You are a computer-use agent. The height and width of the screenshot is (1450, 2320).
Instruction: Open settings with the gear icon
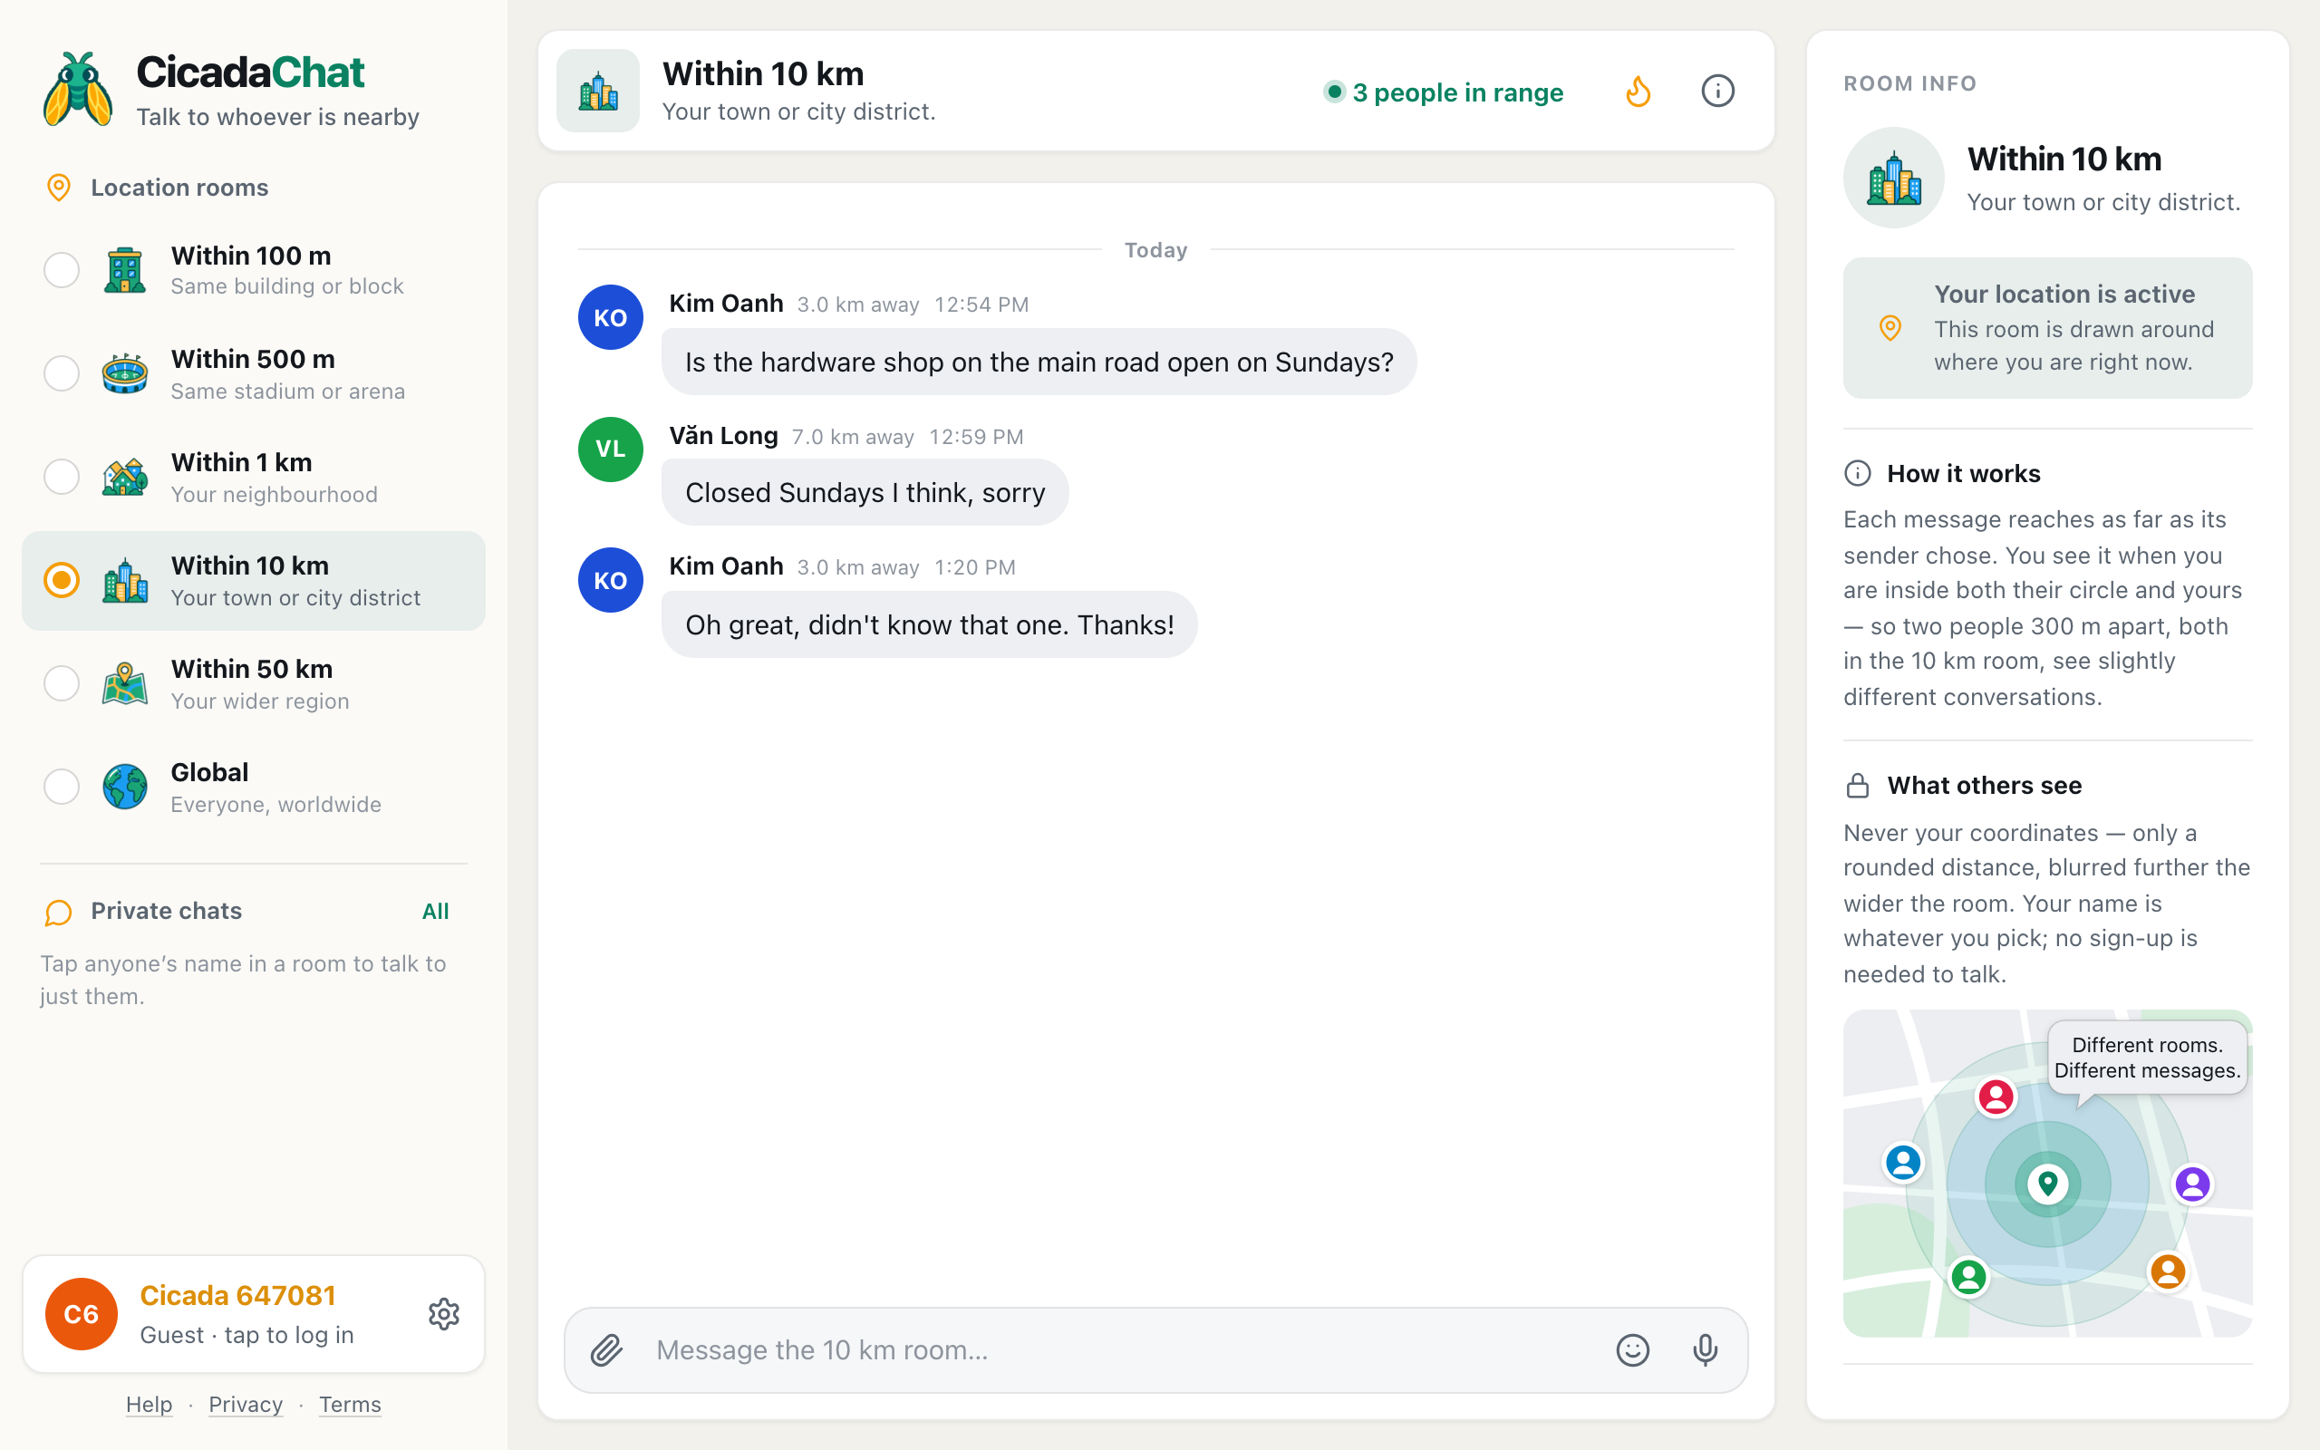(x=444, y=1314)
